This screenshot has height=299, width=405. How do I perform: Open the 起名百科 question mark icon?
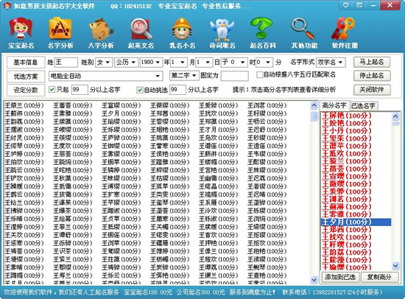(263, 33)
